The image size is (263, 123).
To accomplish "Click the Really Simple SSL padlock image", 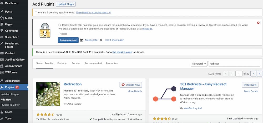I will [45, 30].
